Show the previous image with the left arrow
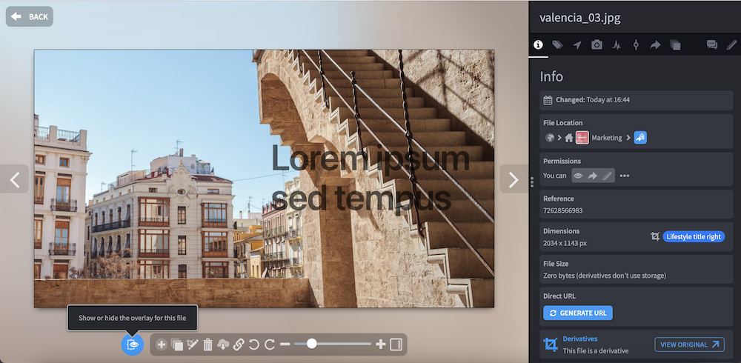The width and height of the screenshot is (741, 363). pos(15,179)
